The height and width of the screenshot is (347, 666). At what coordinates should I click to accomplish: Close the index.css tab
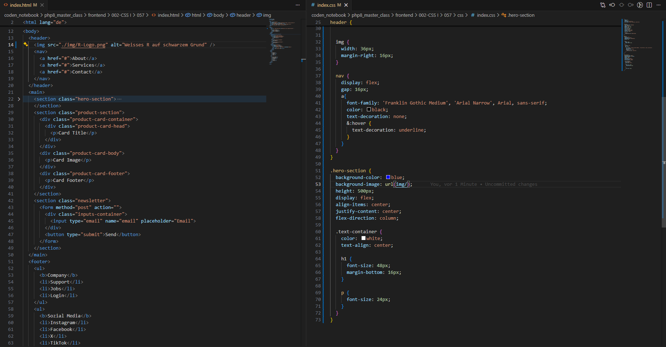346,5
